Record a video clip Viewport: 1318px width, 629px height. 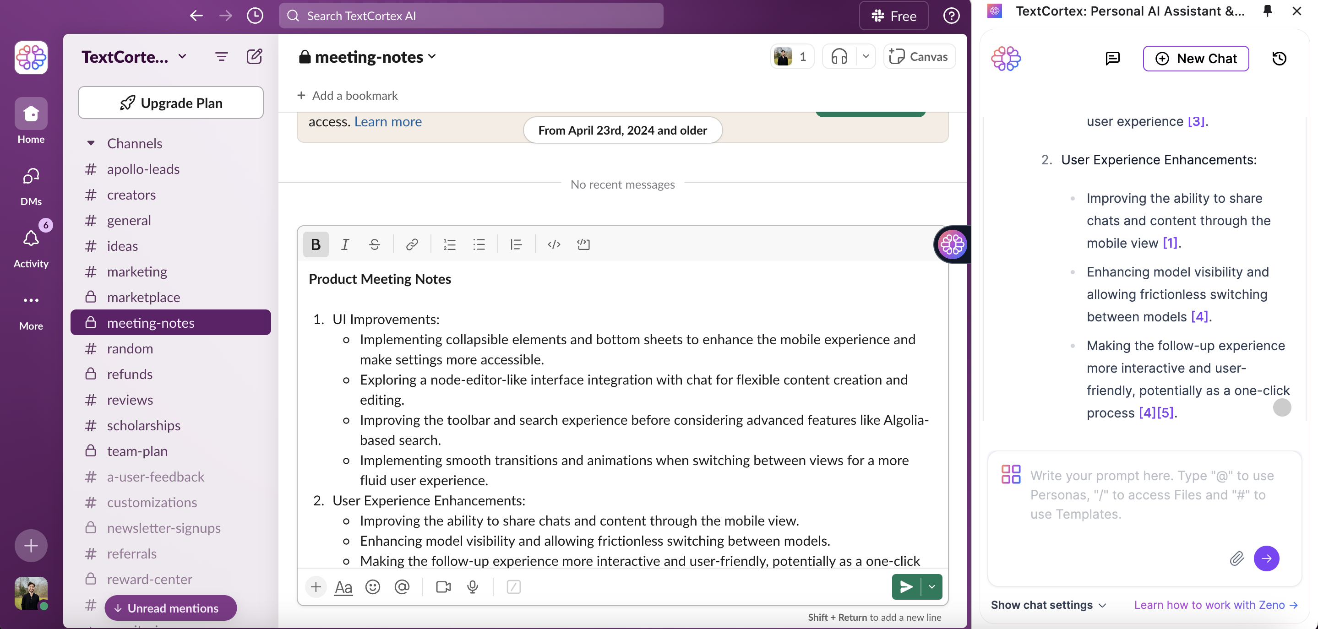(443, 586)
